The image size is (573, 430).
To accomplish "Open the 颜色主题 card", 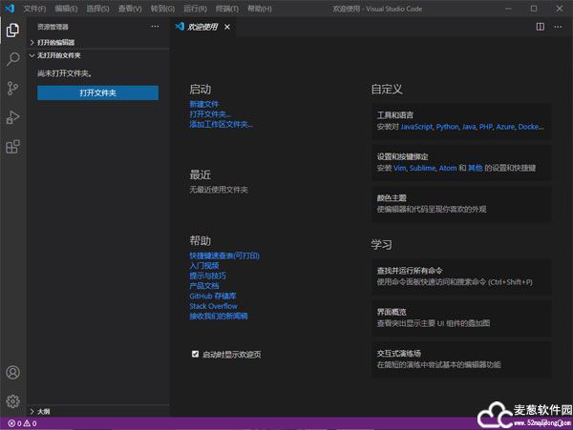I will pyautogui.click(x=461, y=203).
